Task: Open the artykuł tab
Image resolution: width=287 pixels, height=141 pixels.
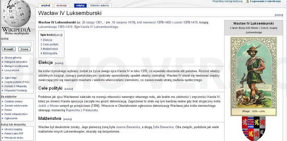Action: pos(46,5)
